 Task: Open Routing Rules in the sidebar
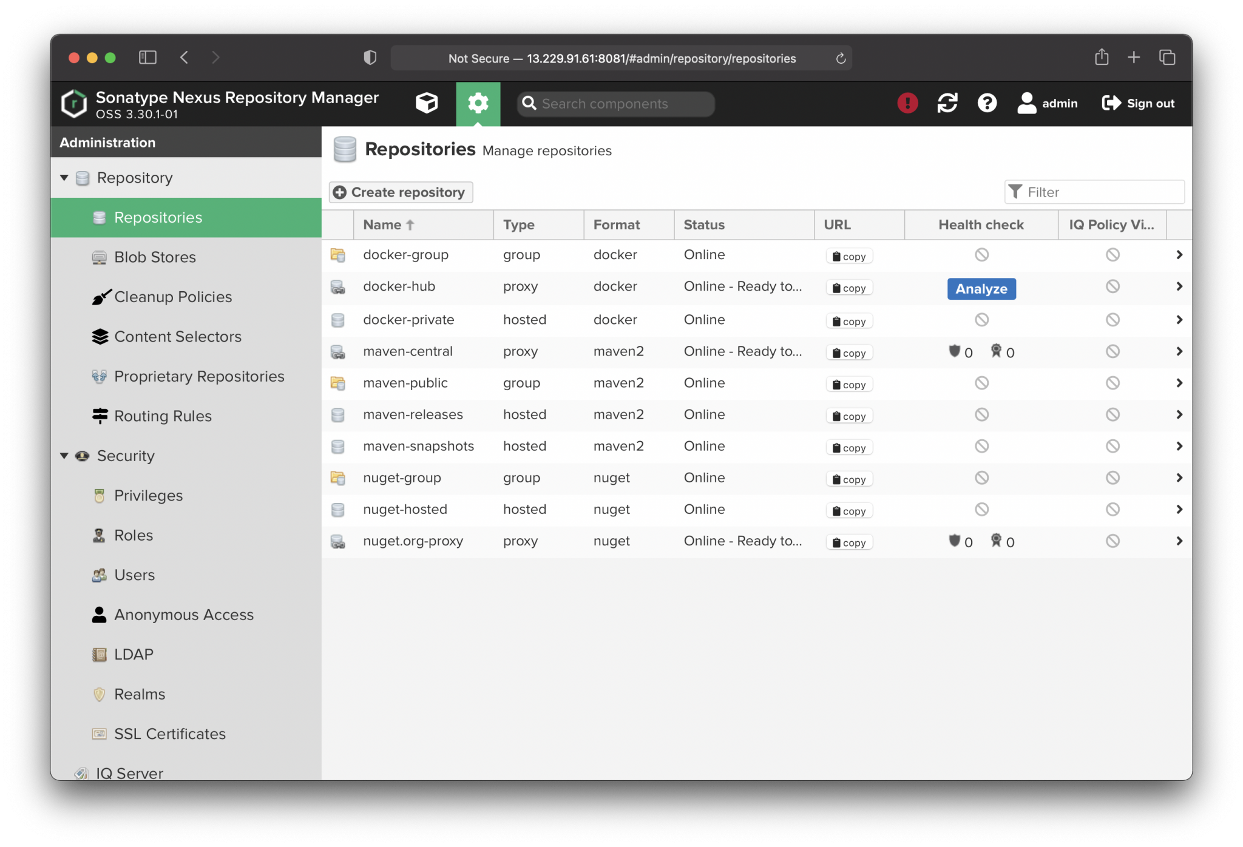tap(161, 416)
